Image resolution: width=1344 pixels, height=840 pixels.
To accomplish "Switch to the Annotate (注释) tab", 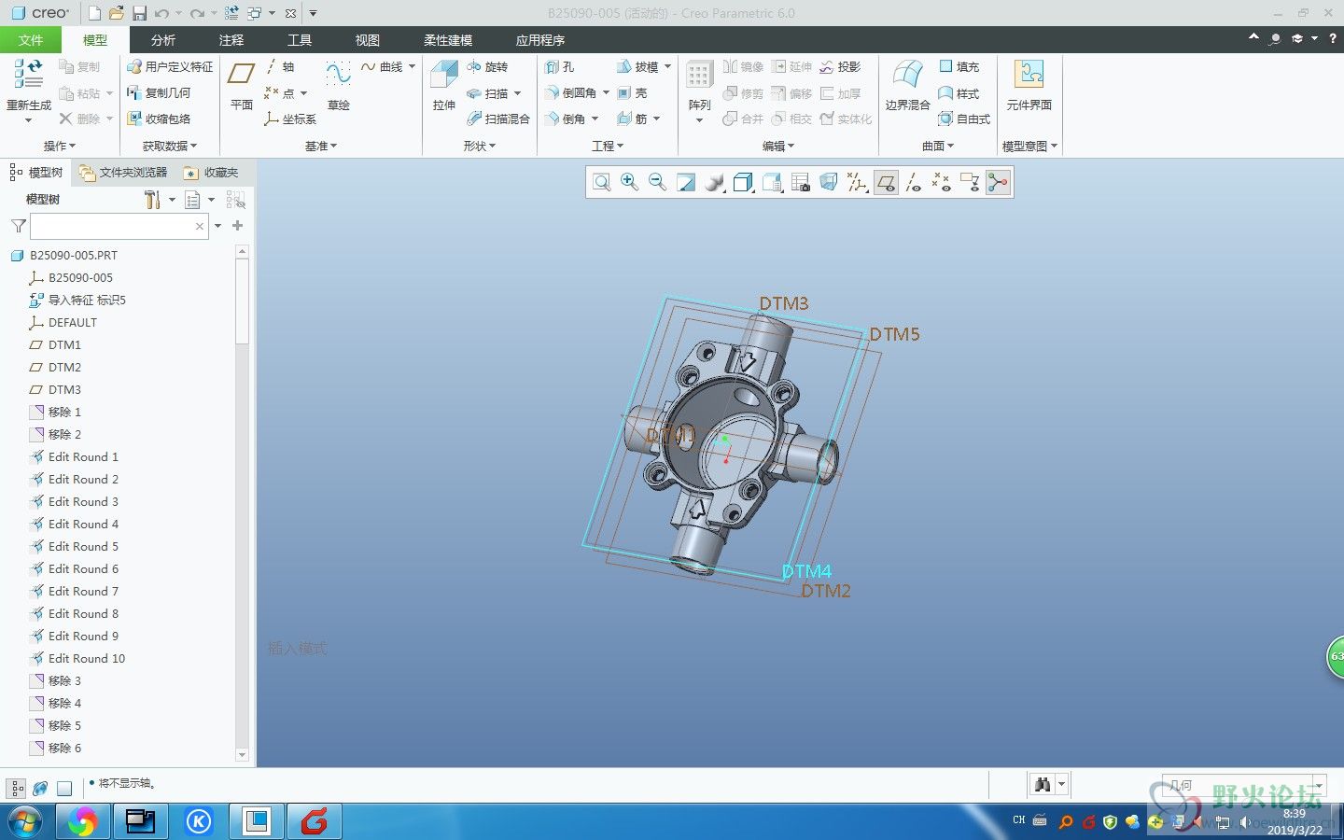I will tap(231, 40).
